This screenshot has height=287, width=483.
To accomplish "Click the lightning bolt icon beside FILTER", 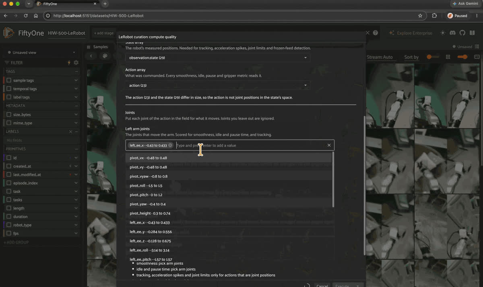I will tap(69, 63).
